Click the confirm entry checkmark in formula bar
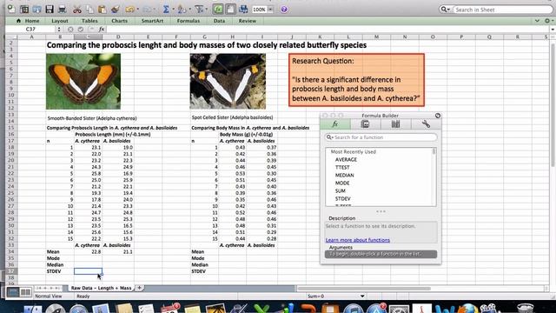Image resolution: width=556 pixels, height=313 pixels. click(x=81, y=29)
